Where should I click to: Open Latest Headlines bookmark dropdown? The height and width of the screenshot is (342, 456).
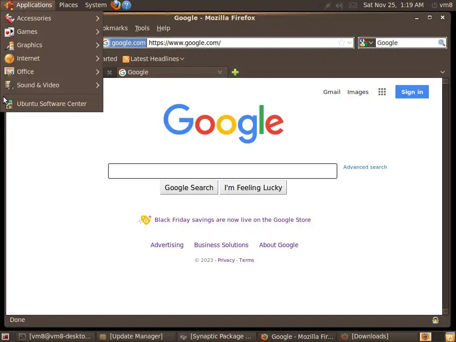(x=154, y=59)
